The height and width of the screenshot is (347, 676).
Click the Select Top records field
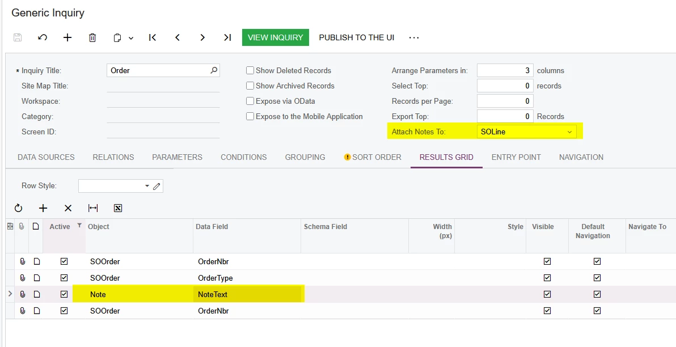click(x=505, y=86)
